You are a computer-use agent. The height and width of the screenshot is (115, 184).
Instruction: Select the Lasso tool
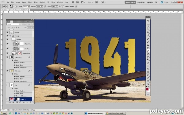click(148, 27)
